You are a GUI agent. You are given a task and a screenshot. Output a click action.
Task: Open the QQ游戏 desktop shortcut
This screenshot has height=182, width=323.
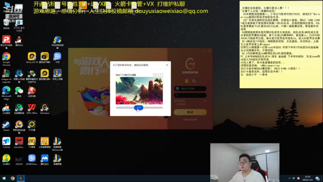pos(6,109)
